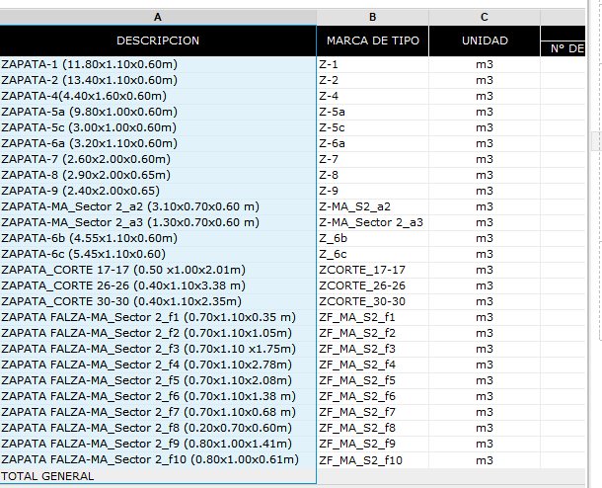Select cell ZAPATA-1 (11.80x1.10x0.60m)
This screenshot has width=602, height=488.
pyautogui.click(x=158, y=64)
